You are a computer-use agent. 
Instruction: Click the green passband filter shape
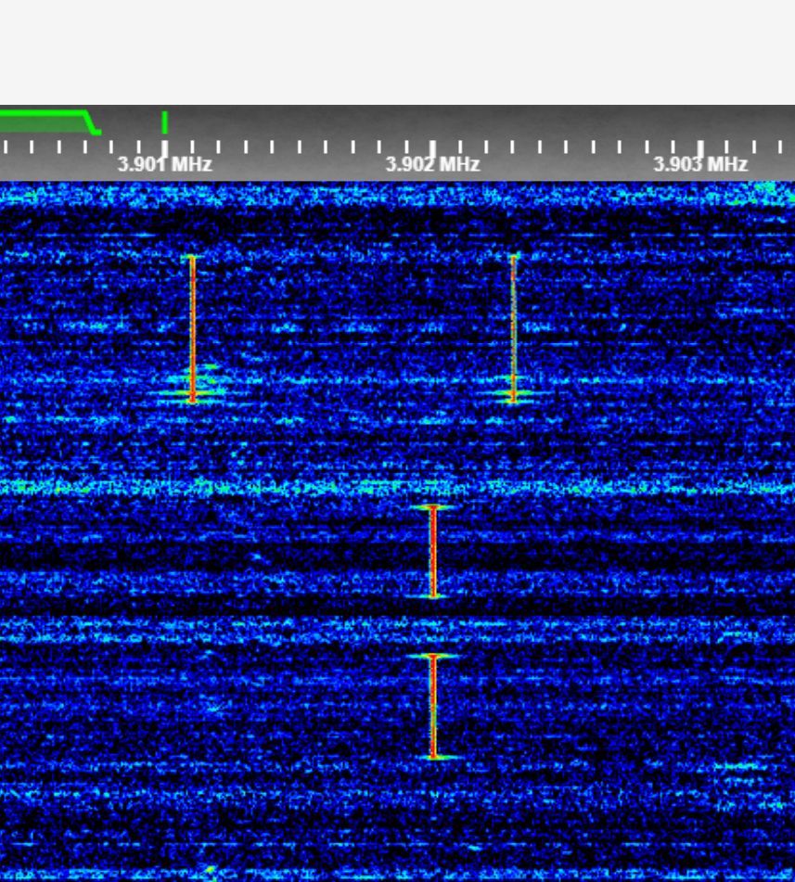pyautogui.click(x=42, y=121)
